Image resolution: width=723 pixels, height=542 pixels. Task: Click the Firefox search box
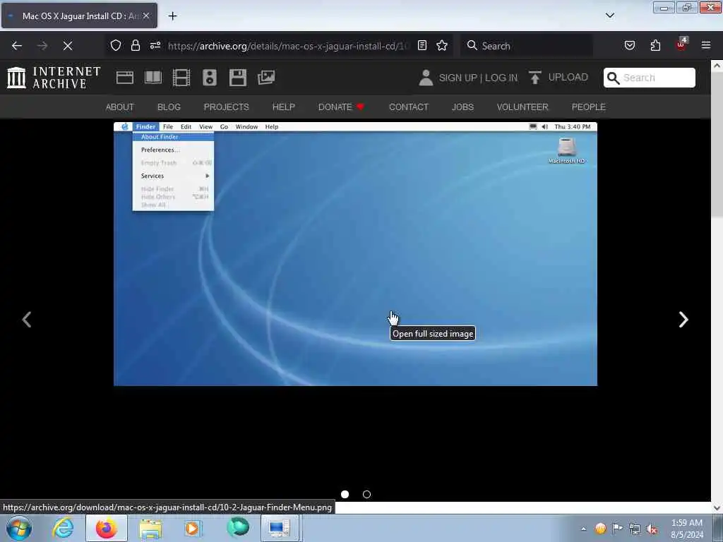[526, 46]
